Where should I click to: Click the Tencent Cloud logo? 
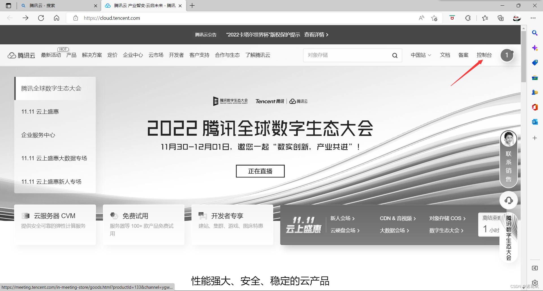(21, 55)
